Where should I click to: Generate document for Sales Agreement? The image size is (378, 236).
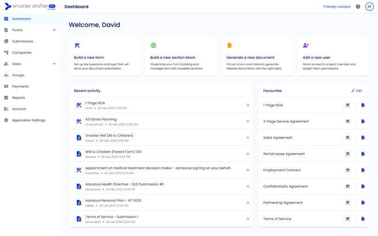tap(363, 138)
